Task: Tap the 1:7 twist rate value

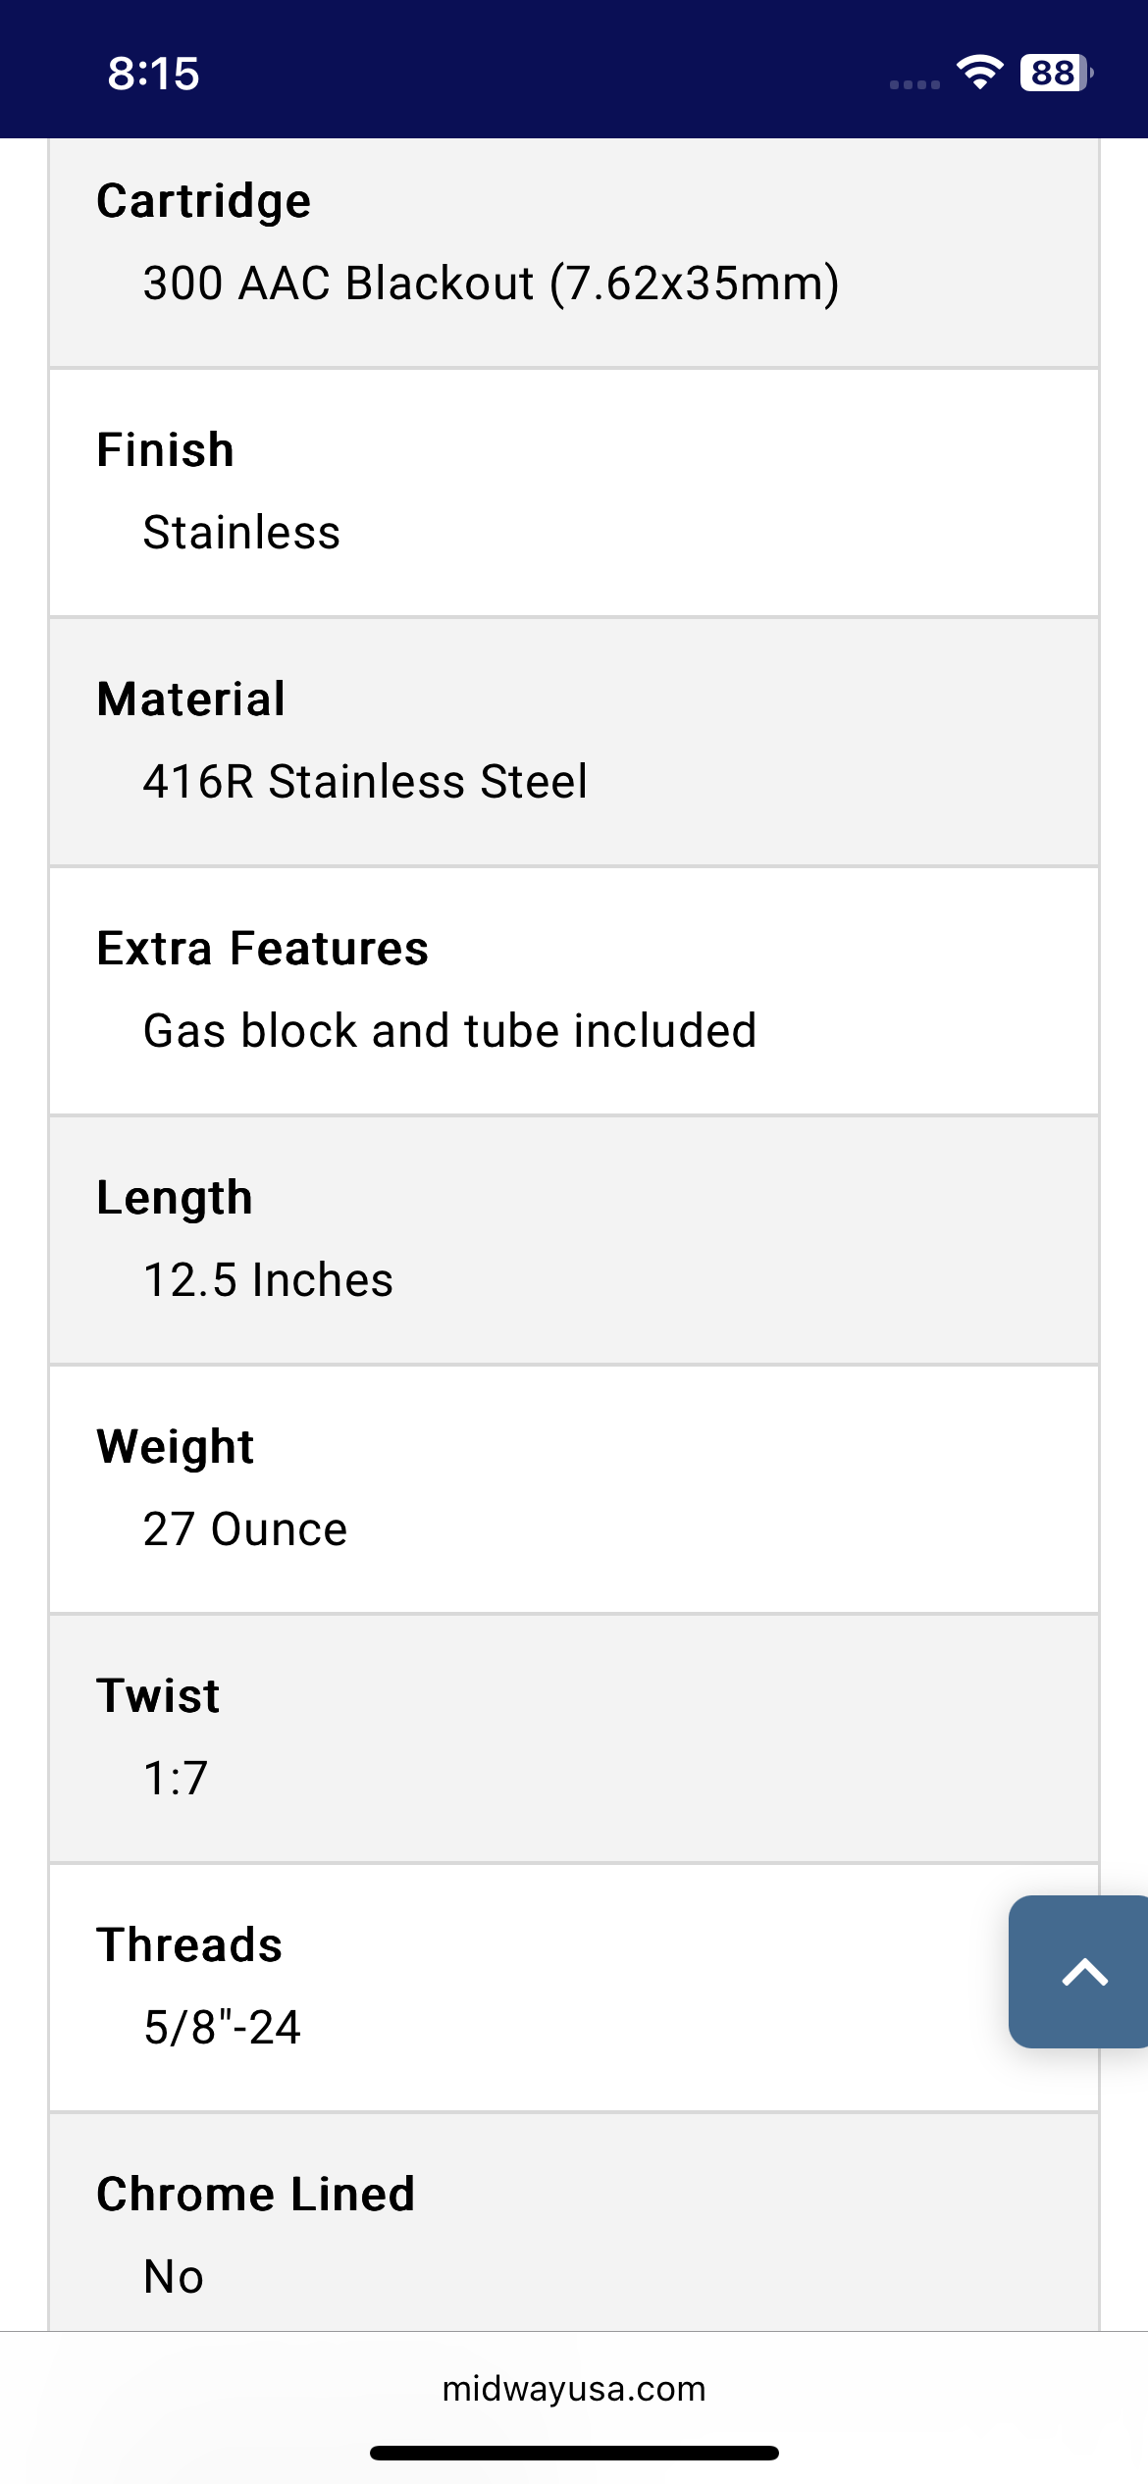Action: point(176,1779)
